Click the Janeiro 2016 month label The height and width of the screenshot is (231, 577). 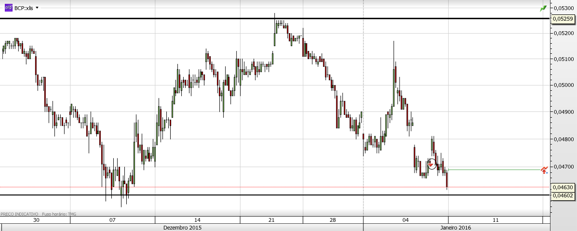click(x=456, y=228)
